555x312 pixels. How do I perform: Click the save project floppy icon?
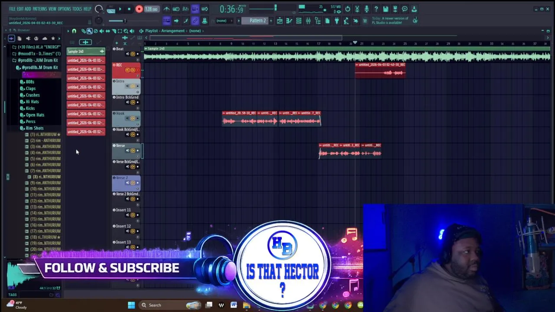385,9
